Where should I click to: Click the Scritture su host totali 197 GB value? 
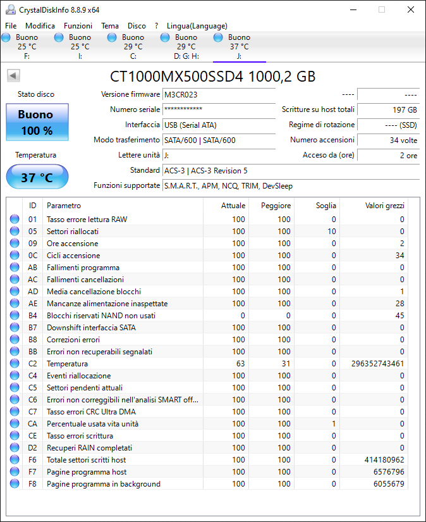389,109
